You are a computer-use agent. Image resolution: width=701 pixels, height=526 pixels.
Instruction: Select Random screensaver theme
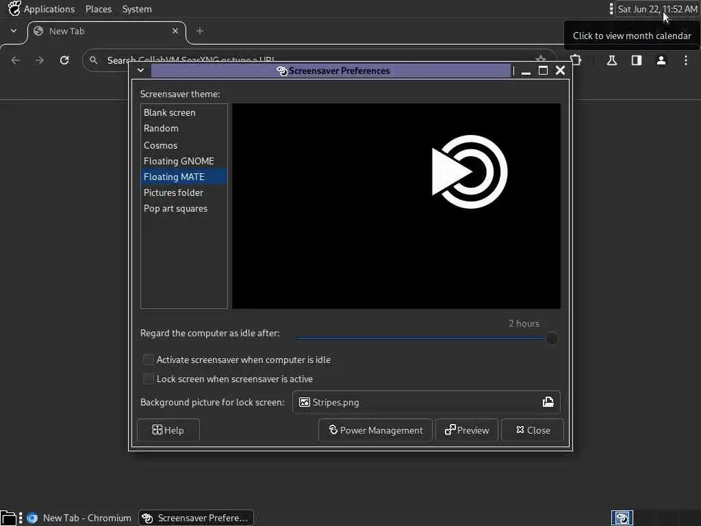[x=184, y=128]
